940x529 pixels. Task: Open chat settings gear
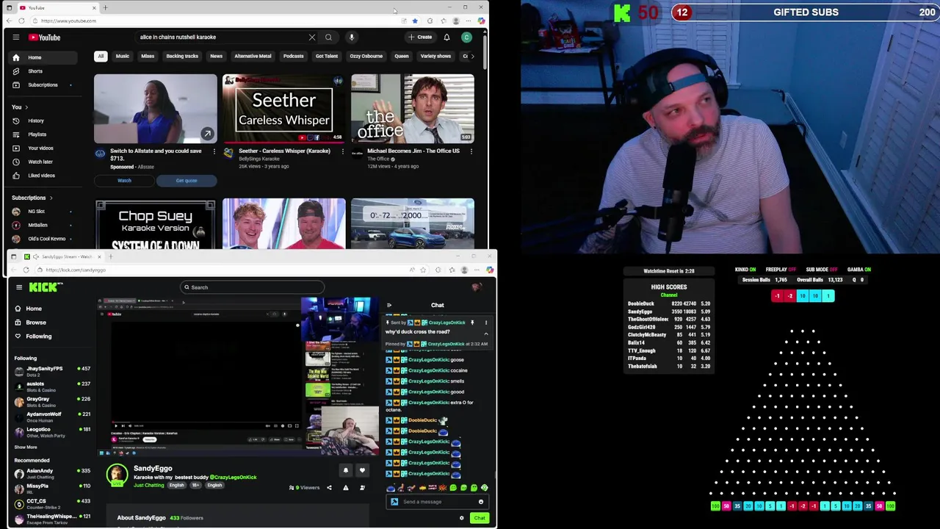pos(461,518)
